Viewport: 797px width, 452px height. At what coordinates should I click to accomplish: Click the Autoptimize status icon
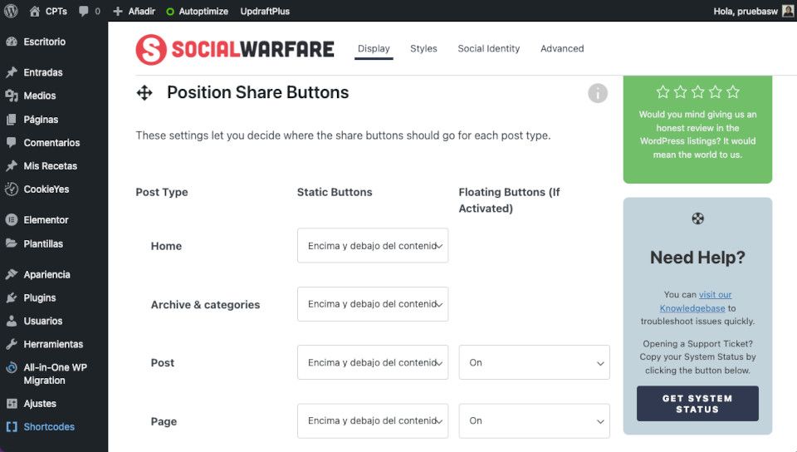[x=170, y=11]
